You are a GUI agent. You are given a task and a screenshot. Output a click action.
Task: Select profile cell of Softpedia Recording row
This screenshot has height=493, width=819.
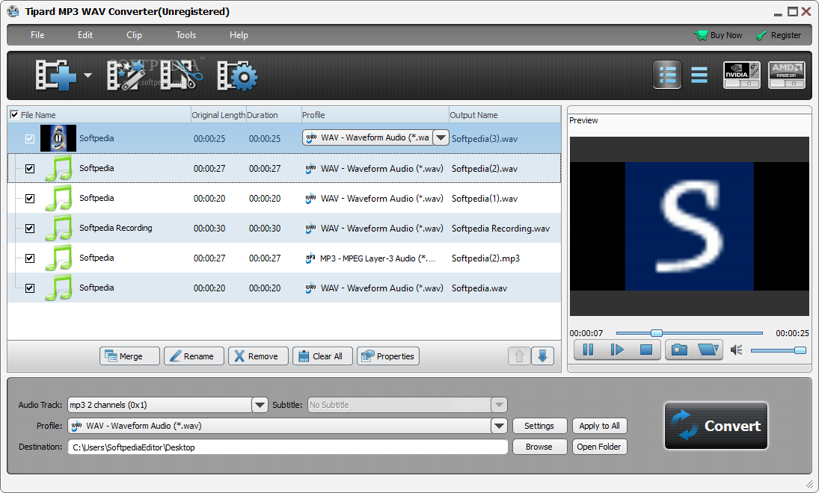coord(374,229)
